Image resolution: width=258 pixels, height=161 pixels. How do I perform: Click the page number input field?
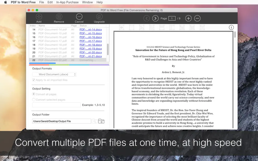(x=172, y=18)
